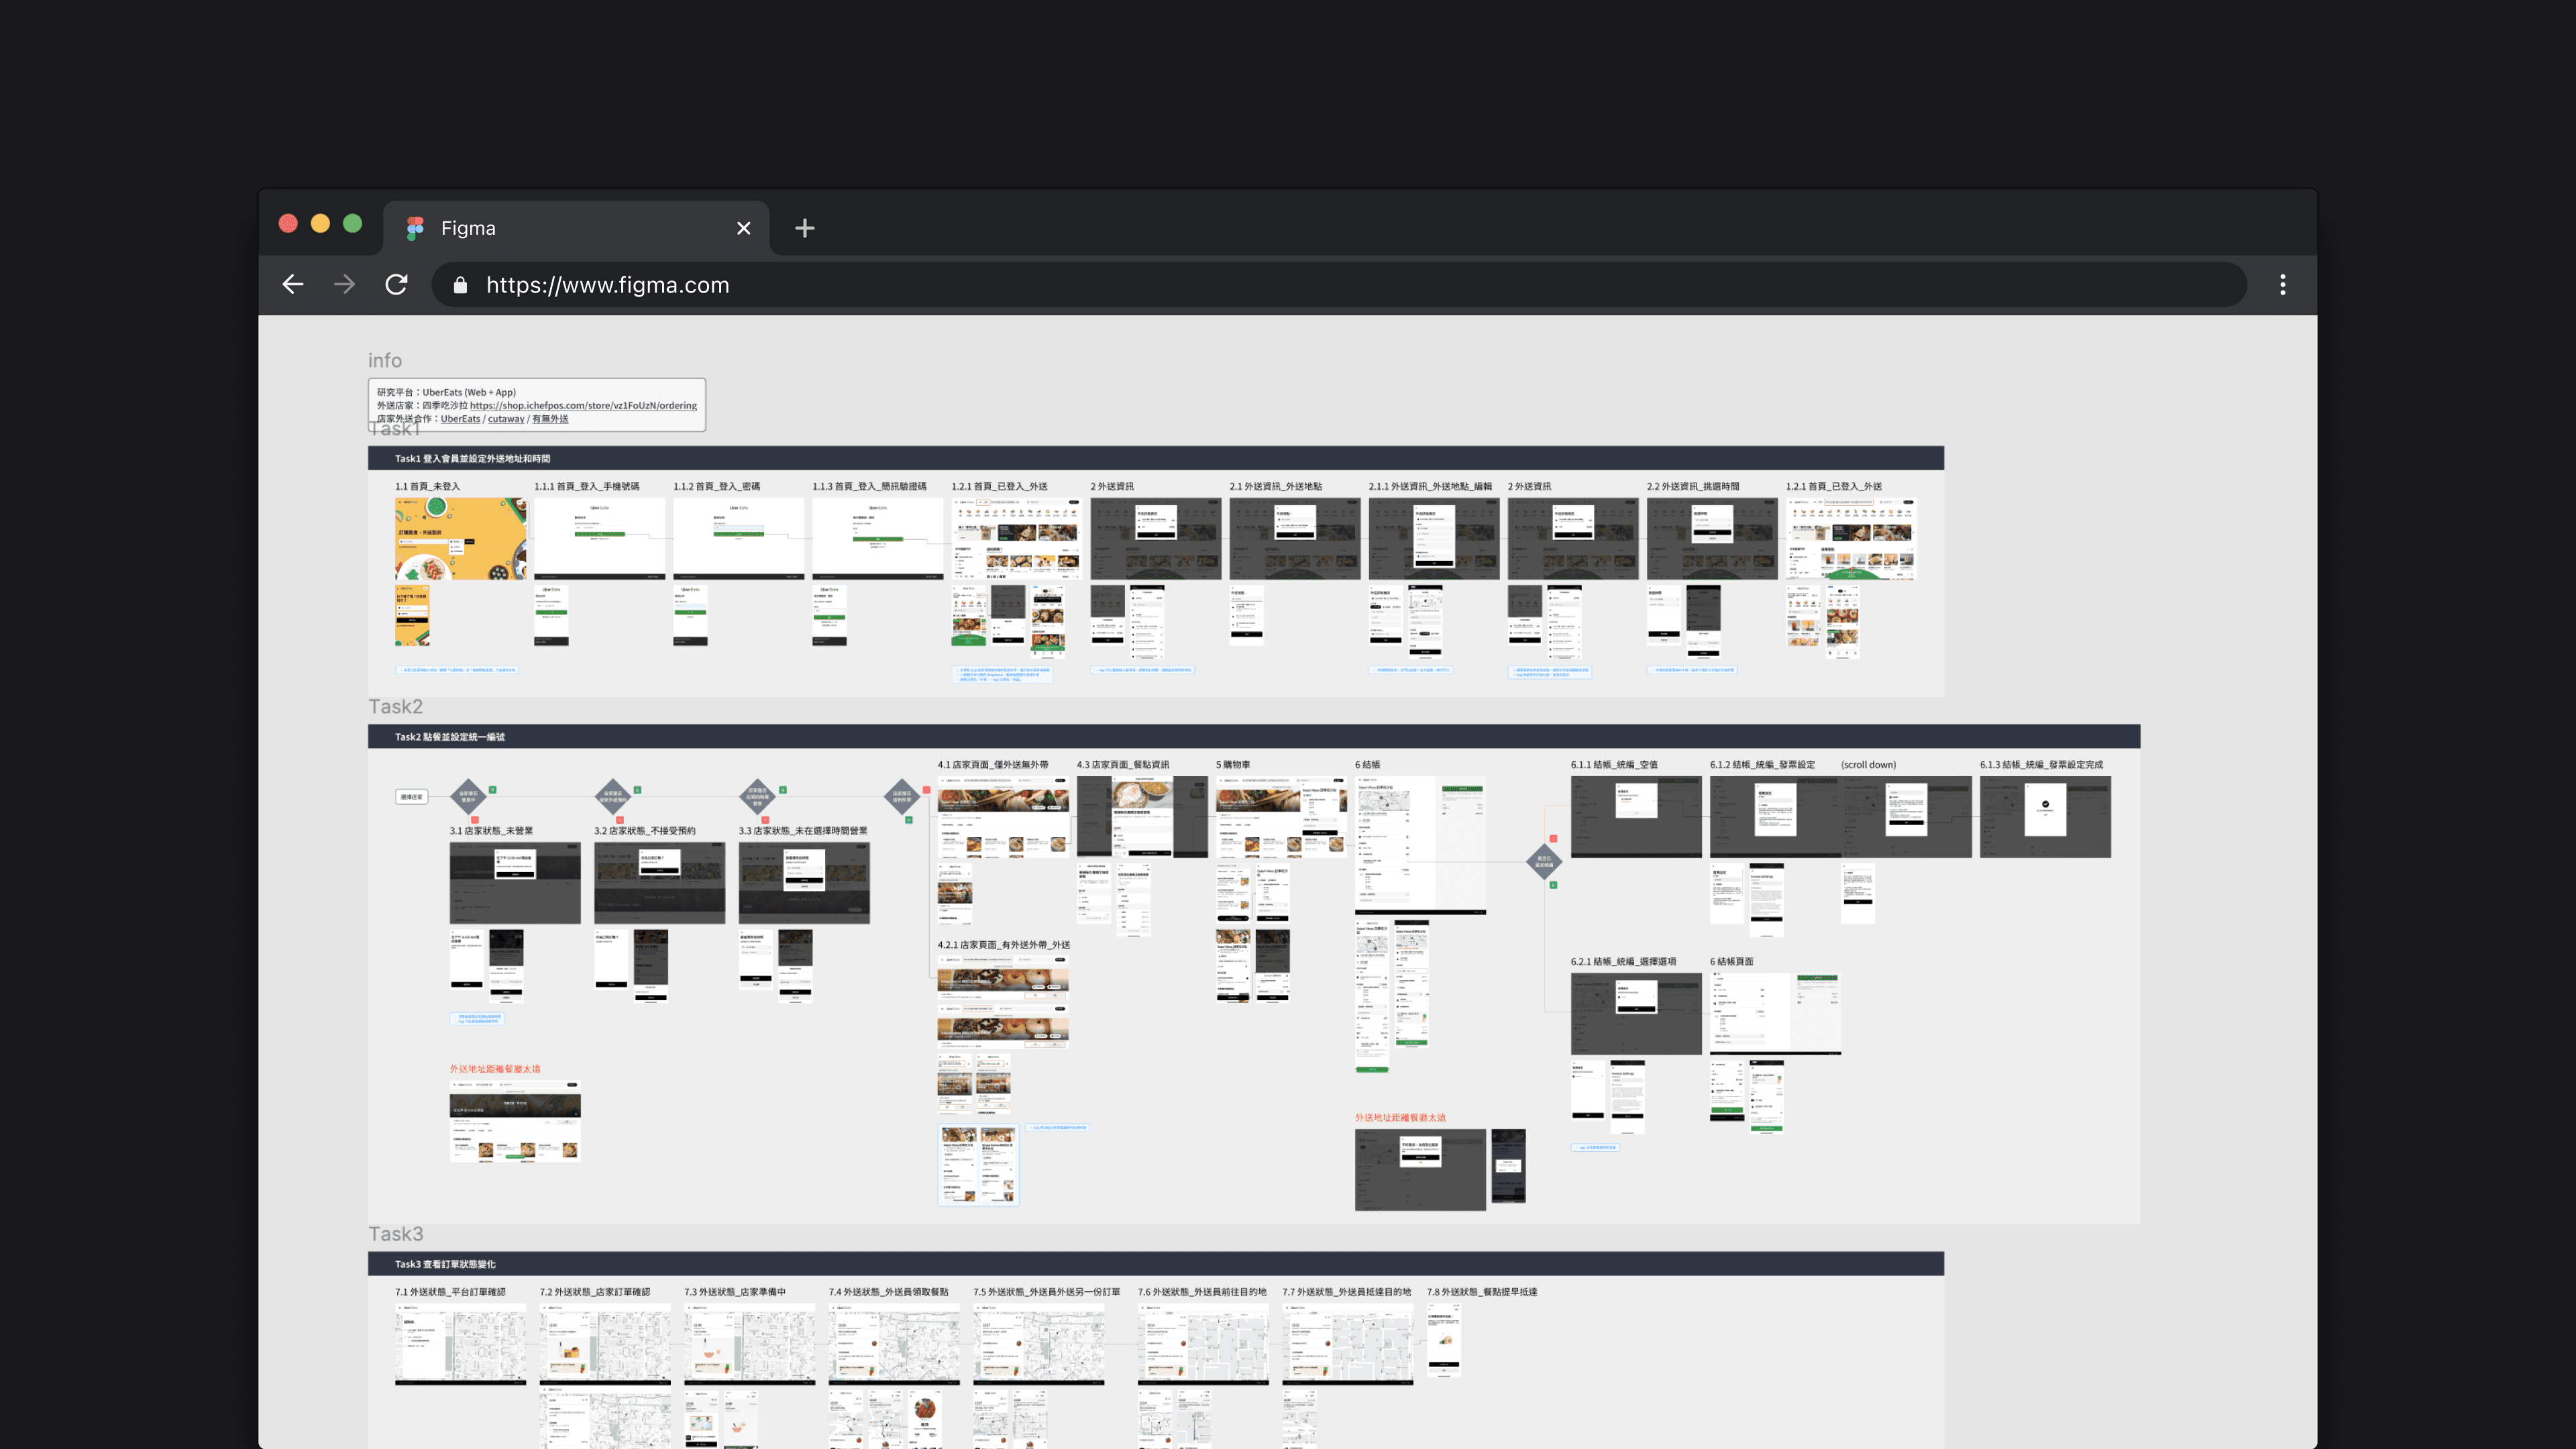Click the browser forward arrow
2576x1449 pixels.
point(344,285)
